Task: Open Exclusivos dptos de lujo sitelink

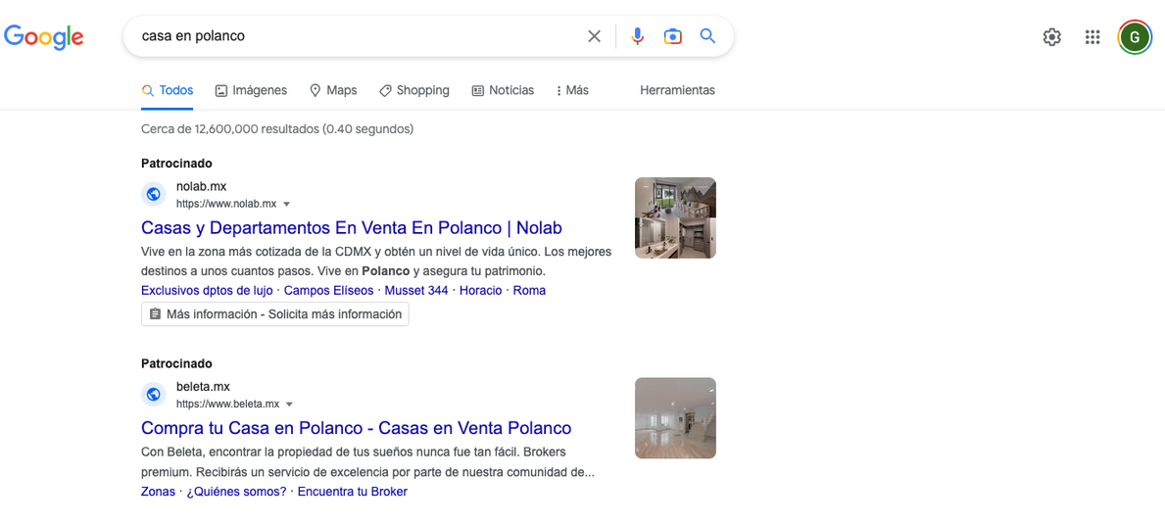Action: 207,290
